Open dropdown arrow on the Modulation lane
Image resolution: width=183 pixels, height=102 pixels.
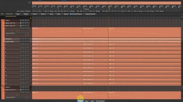coord(28,39)
